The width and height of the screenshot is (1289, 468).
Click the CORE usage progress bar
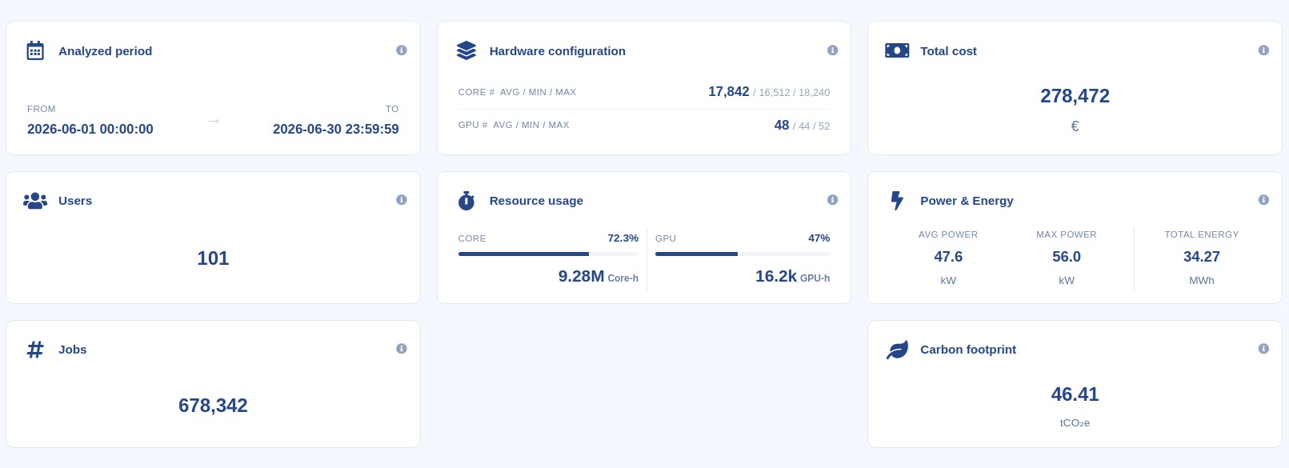click(548, 254)
